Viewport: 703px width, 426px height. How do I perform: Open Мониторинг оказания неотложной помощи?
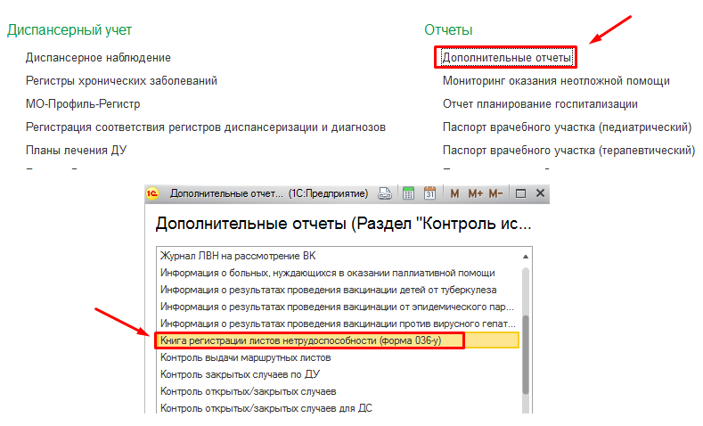556,81
